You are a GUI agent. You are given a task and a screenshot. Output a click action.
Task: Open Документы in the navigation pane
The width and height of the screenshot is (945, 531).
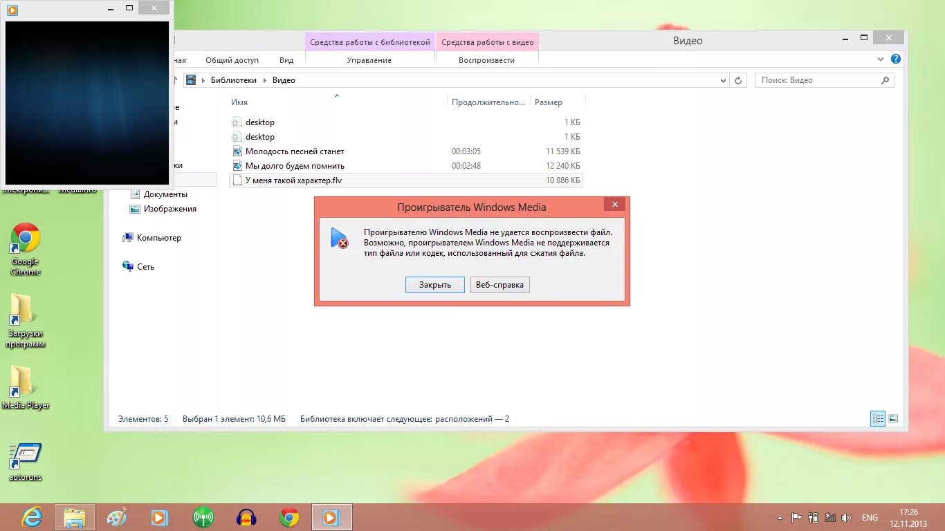pos(165,194)
